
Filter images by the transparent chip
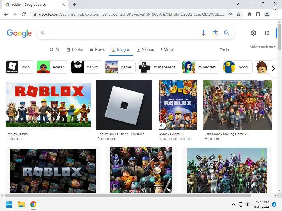159,67
